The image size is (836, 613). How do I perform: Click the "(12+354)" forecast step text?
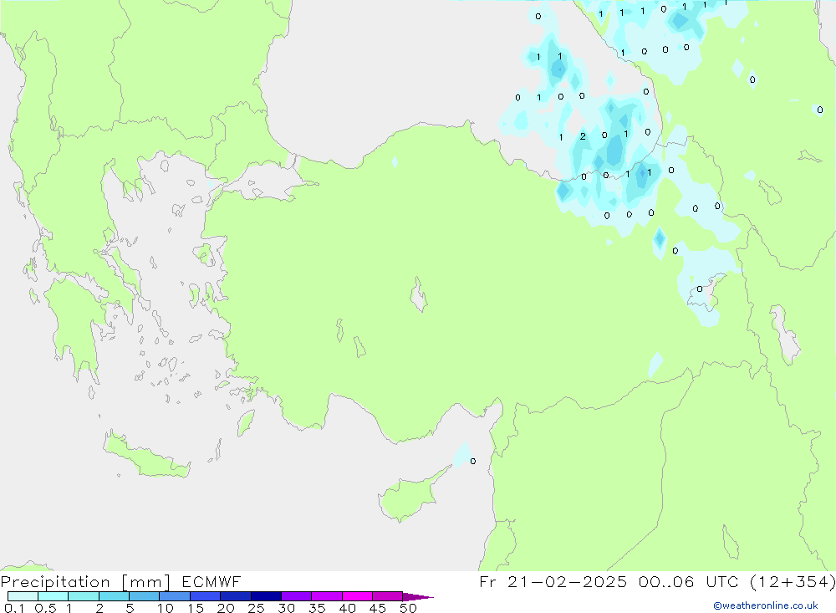793,581
